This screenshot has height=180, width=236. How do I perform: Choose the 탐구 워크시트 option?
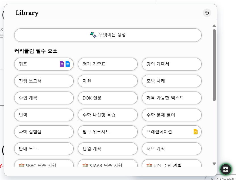pyautogui.click(x=108, y=132)
